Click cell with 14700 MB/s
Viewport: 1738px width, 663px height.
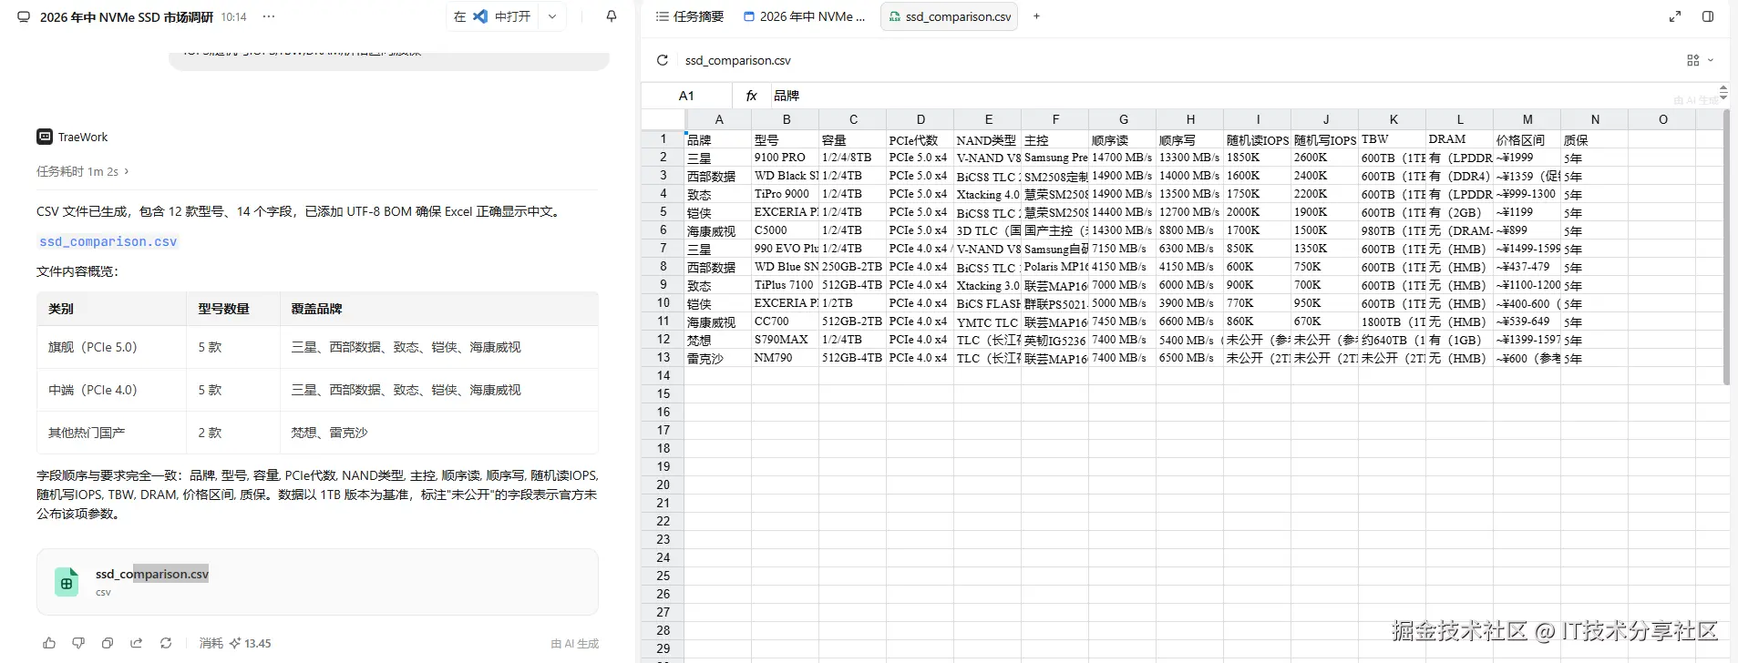coord(1123,158)
